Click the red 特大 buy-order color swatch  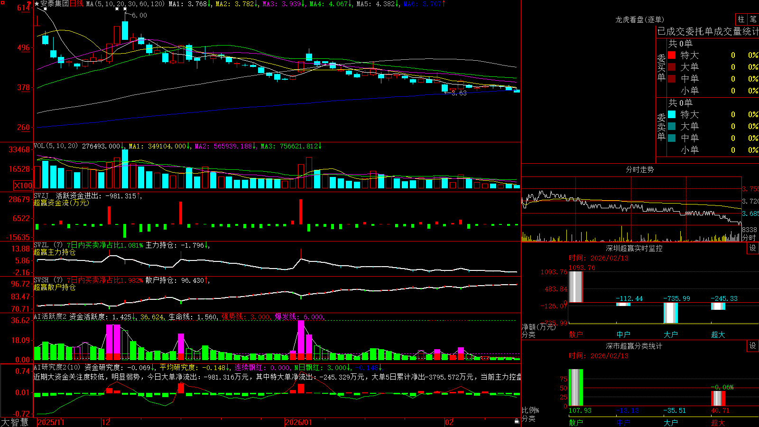click(672, 55)
